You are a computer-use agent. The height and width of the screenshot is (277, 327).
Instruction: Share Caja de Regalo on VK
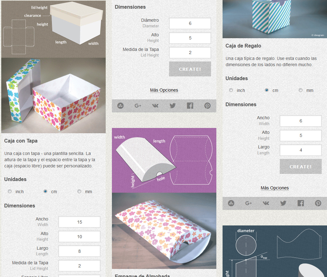pyautogui.click(x=266, y=203)
